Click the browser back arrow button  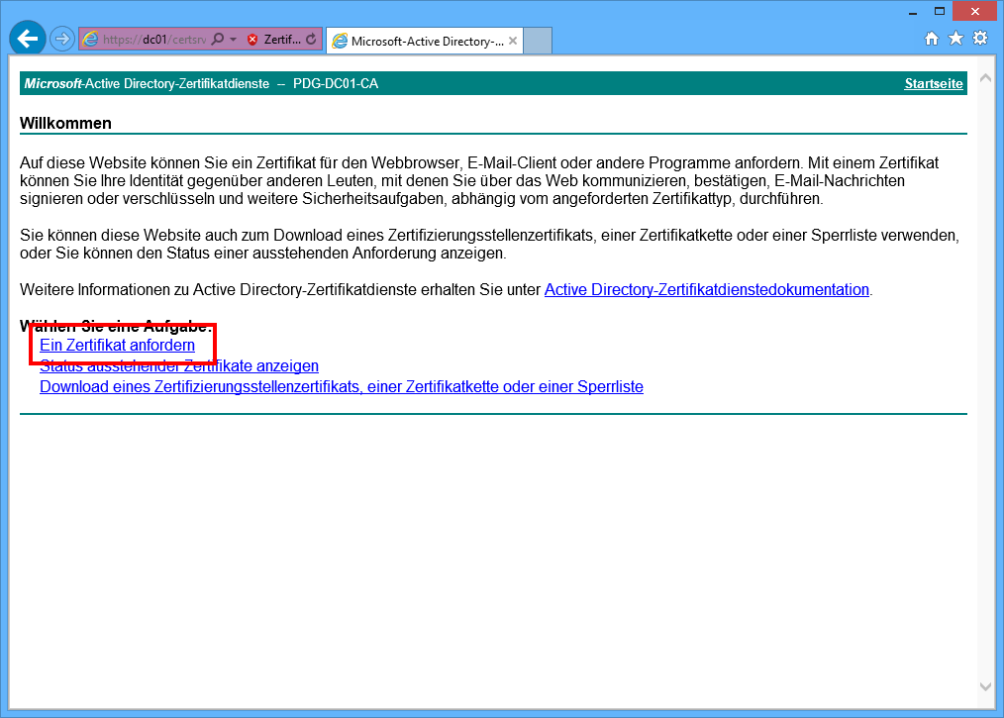pos(28,39)
